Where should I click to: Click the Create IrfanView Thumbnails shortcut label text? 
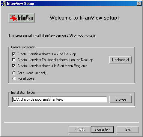point(55,60)
